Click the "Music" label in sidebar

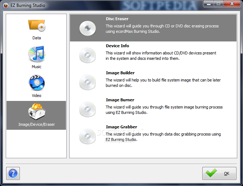pyautogui.click(x=36, y=67)
